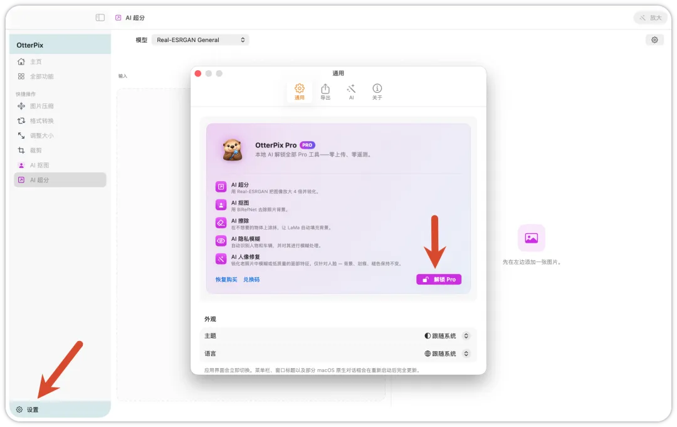Open 设置 at the sidebar bottom
The image size is (677, 427).
click(x=60, y=409)
